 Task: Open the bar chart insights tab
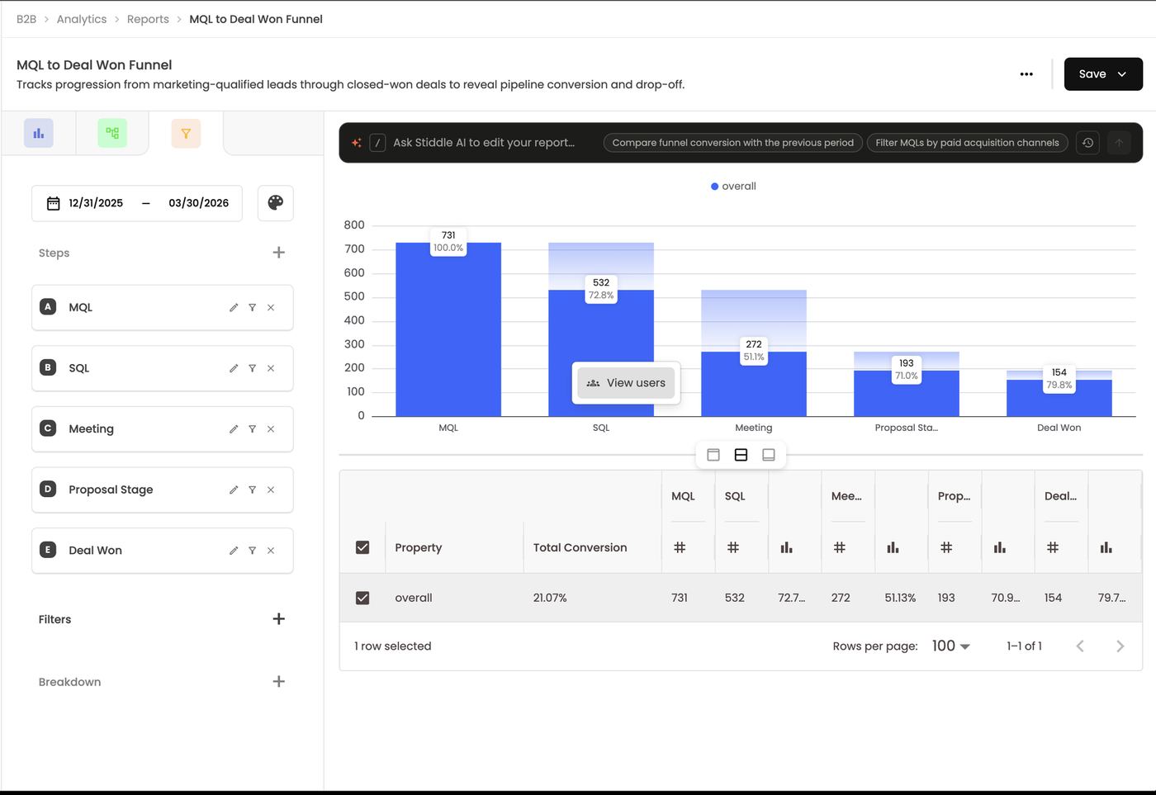(x=39, y=133)
